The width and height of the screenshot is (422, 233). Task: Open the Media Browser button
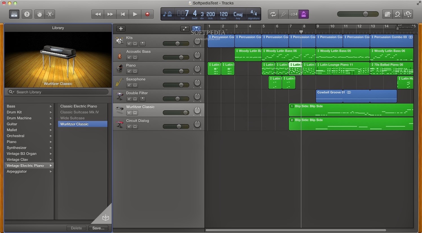(408, 14)
